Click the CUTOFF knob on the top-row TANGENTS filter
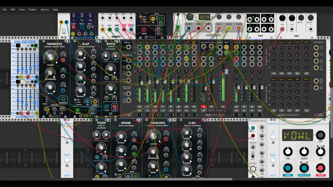This screenshot has width=333, height=187. tap(50, 56)
